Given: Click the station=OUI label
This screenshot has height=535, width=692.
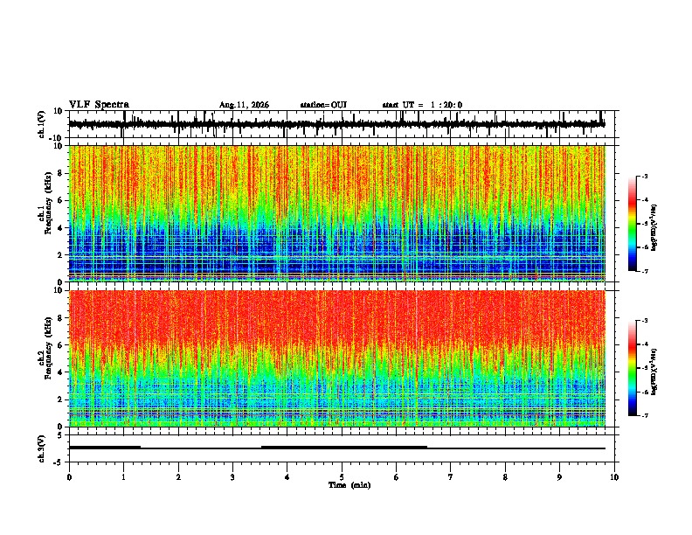Looking at the screenshot, I should (x=323, y=105).
